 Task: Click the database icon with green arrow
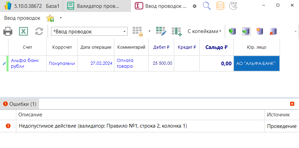click(x=246, y=32)
